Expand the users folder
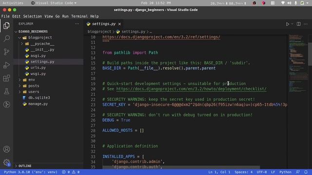This screenshot has width=312, height=175. tap(19, 92)
